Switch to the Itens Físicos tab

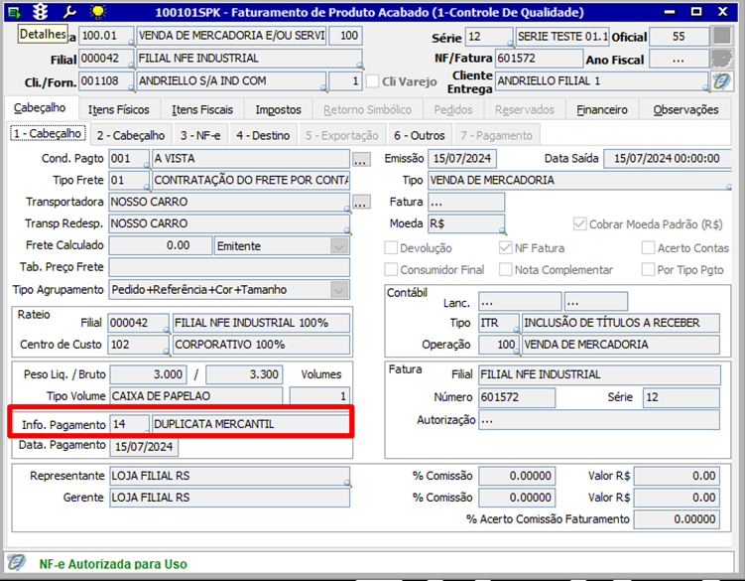pyautogui.click(x=118, y=110)
